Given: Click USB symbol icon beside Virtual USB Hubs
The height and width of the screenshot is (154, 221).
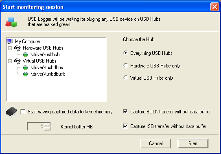Looking at the screenshot, I should pos(18,61).
